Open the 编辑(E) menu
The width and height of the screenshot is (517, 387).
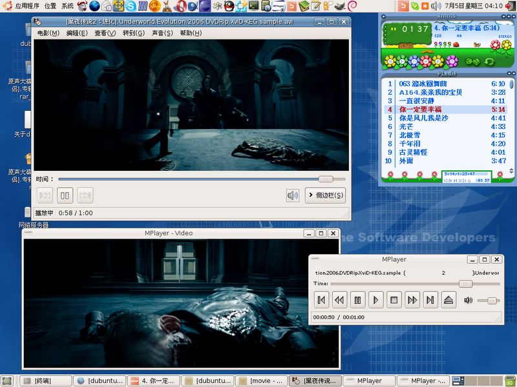pyautogui.click(x=77, y=33)
